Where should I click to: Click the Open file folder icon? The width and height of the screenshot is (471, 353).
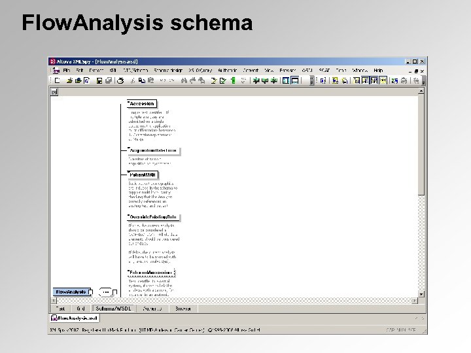(69, 80)
